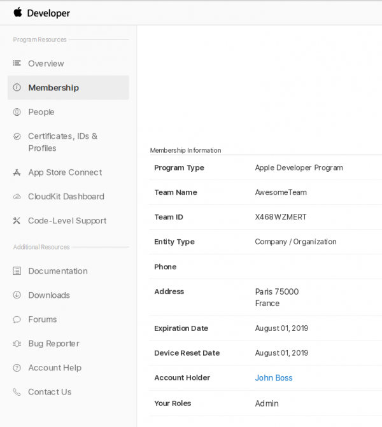Click the Code-Level Support tools icon

tap(17, 221)
